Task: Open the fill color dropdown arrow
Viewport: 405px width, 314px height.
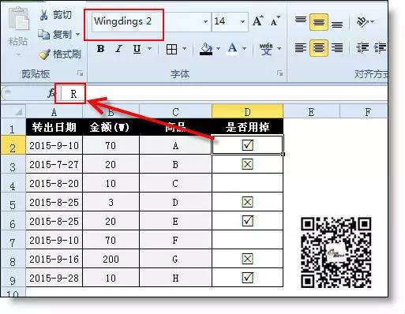Action: pyautogui.click(x=218, y=49)
